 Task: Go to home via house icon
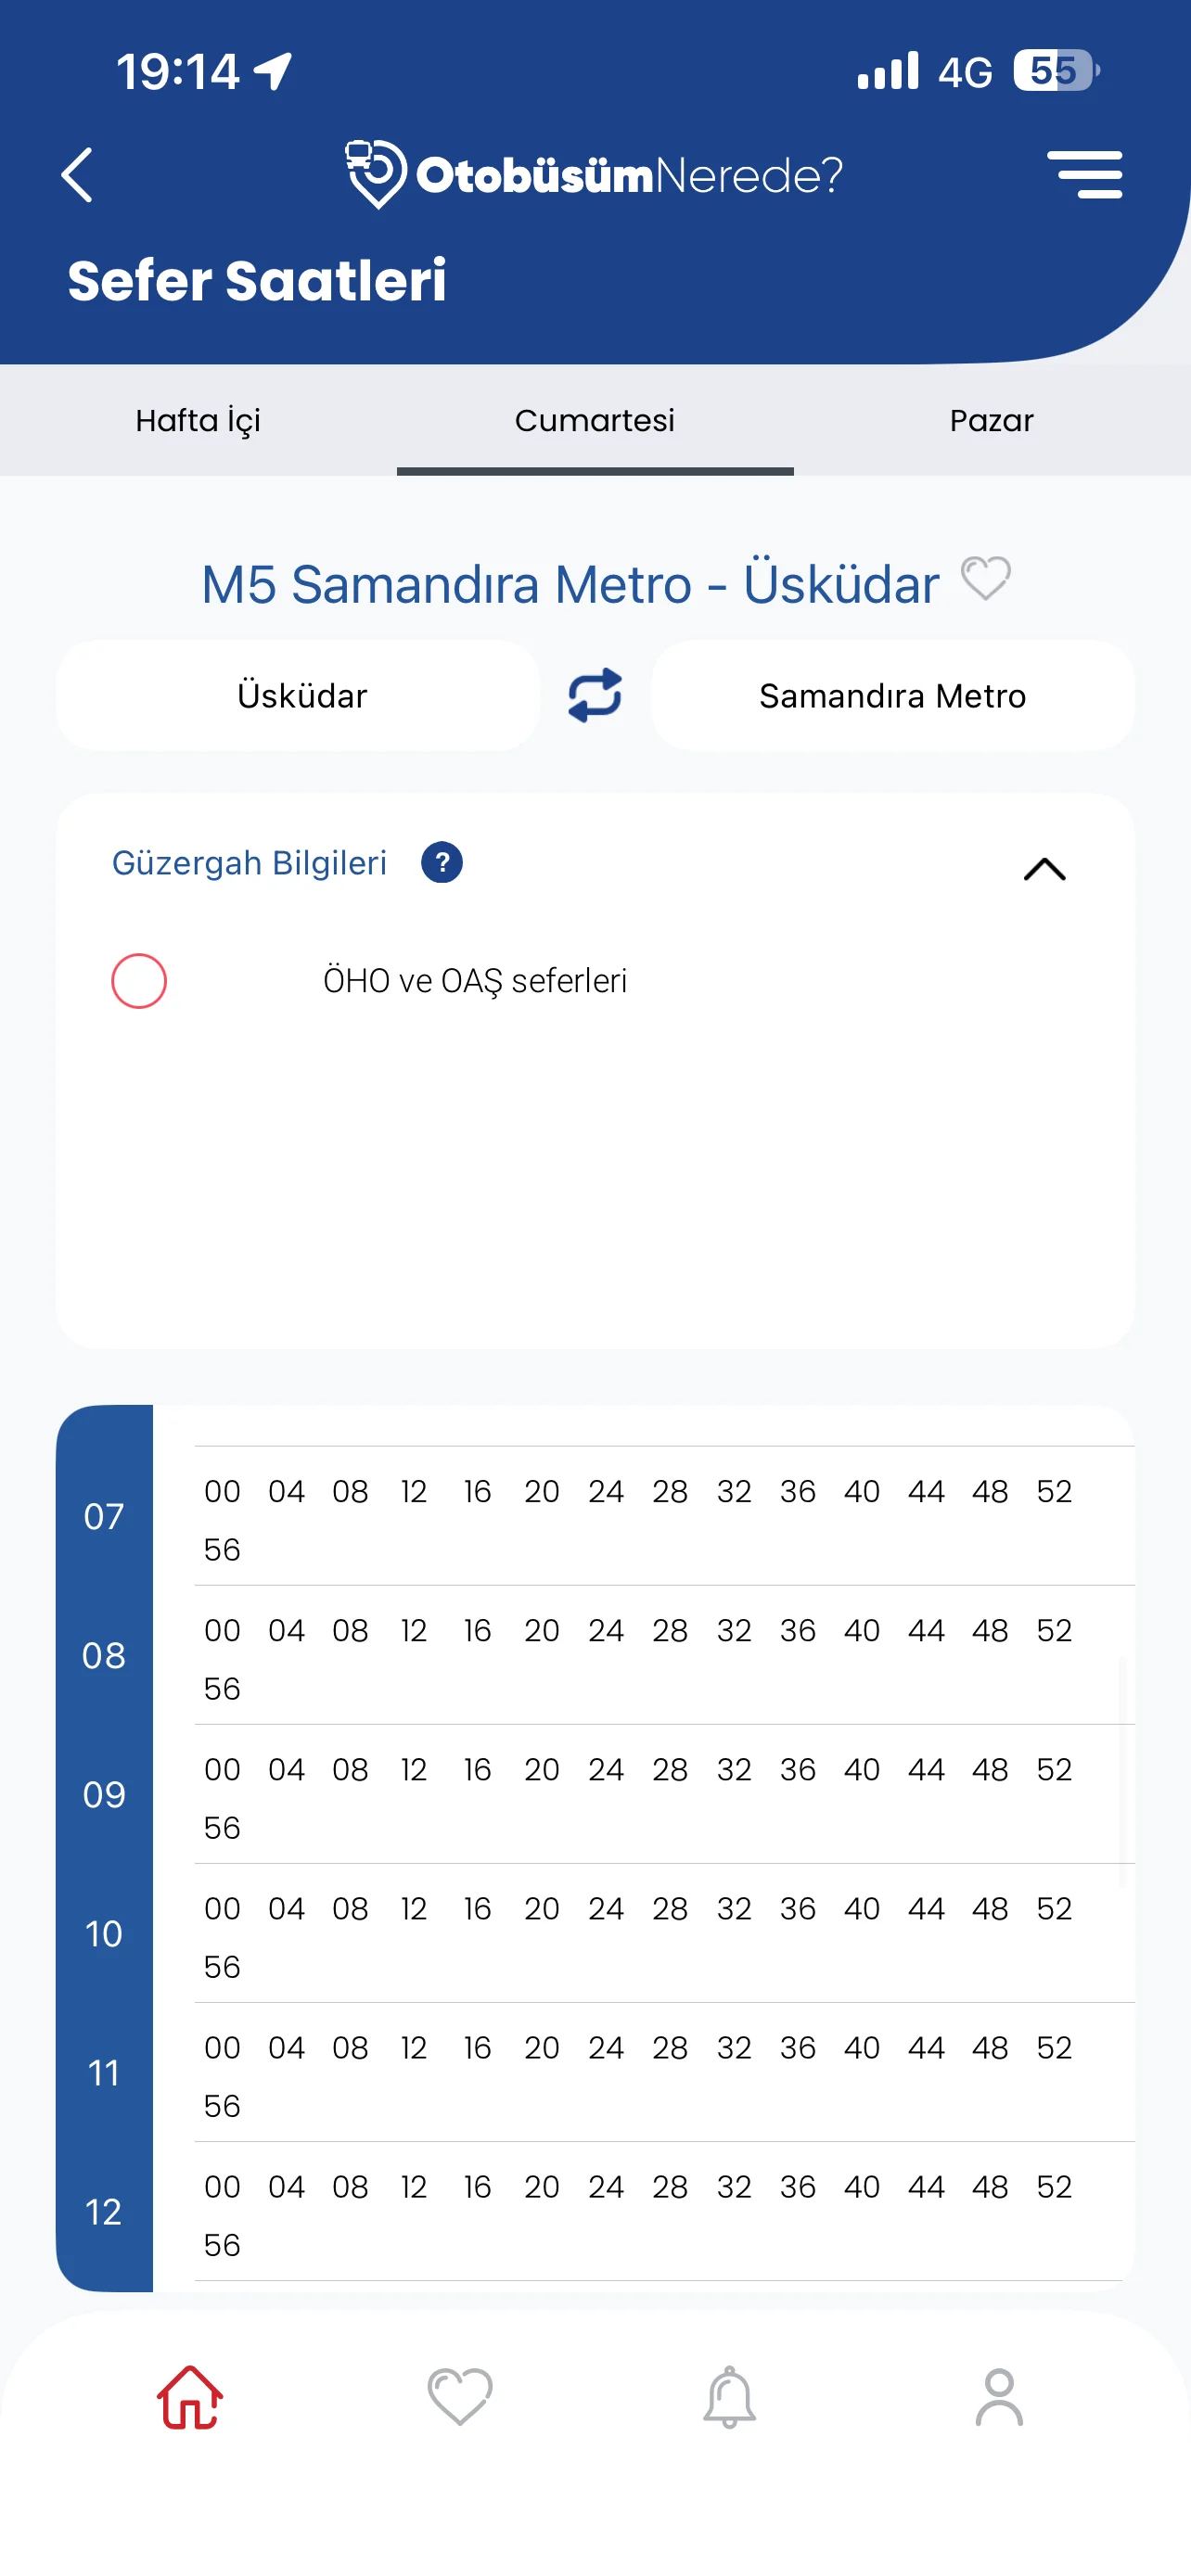pos(189,2397)
